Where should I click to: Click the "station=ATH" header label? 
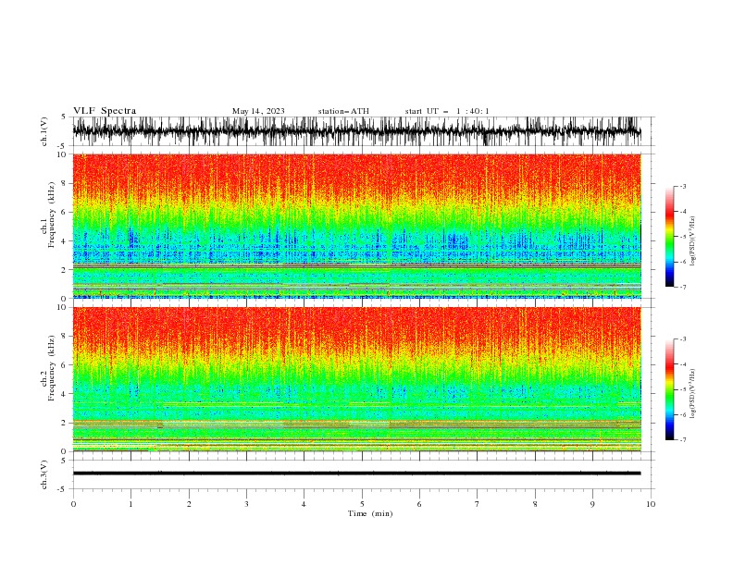pyautogui.click(x=343, y=111)
